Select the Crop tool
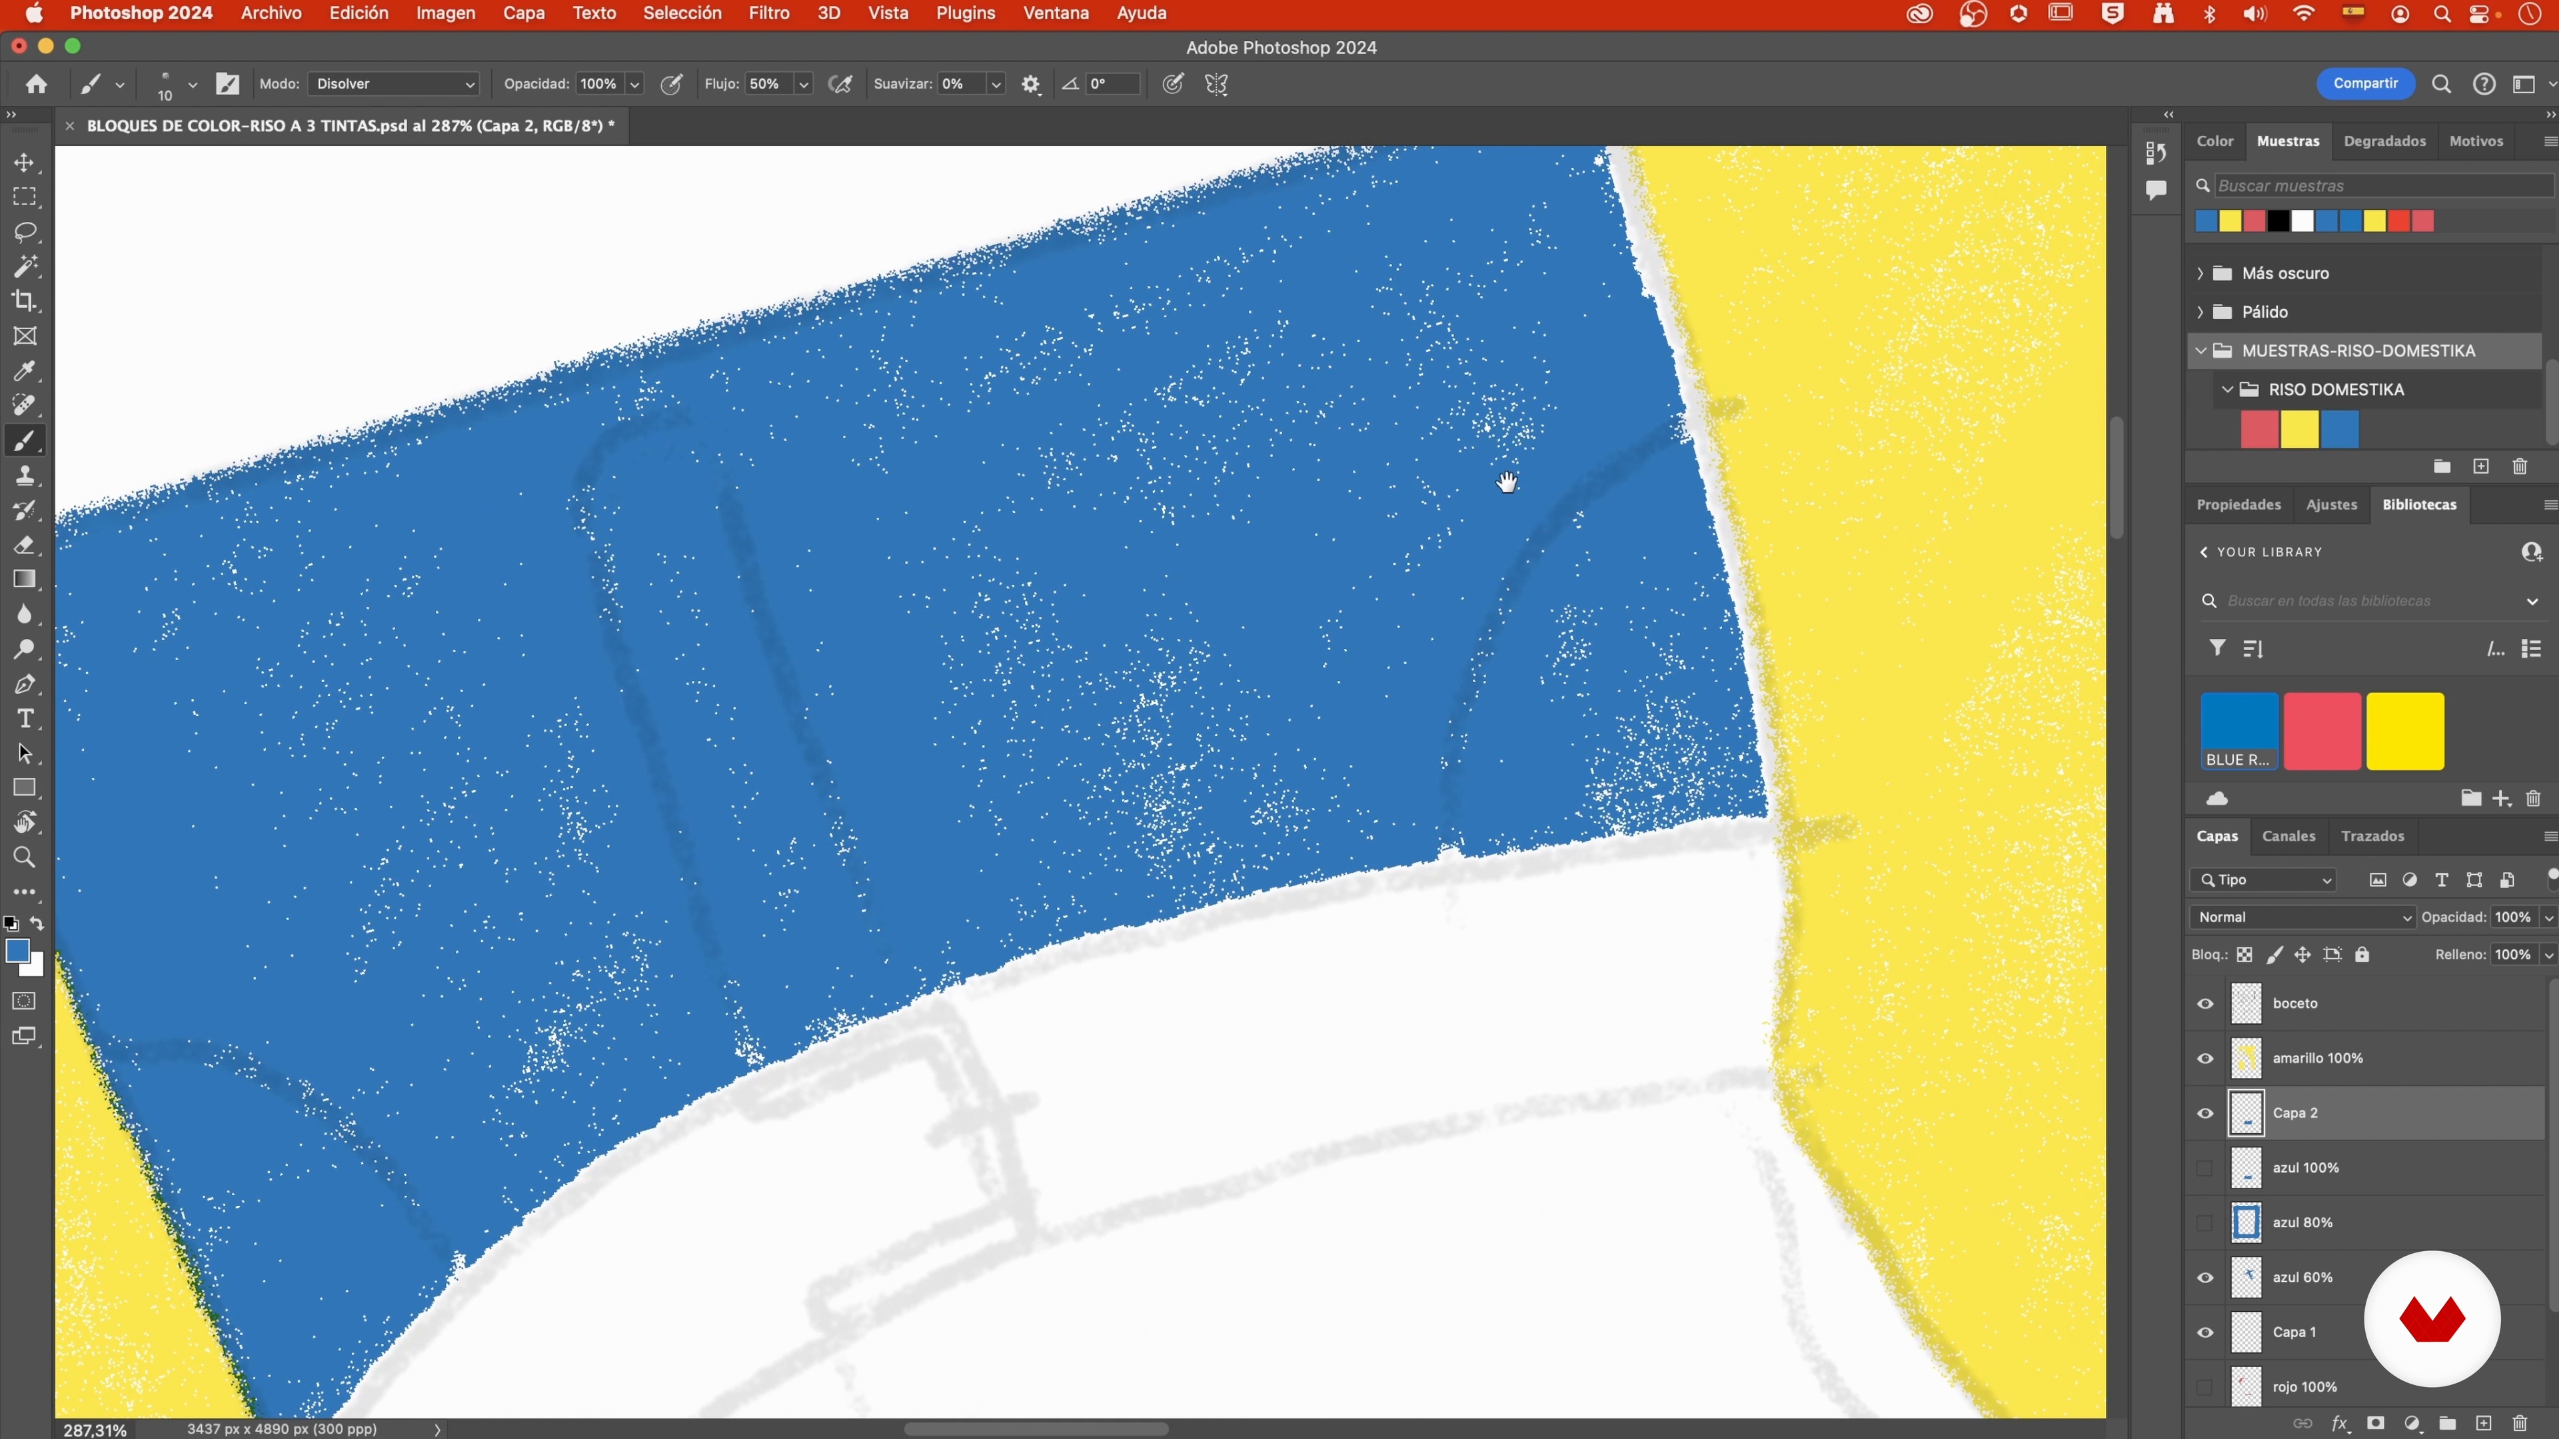 pos(26,301)
